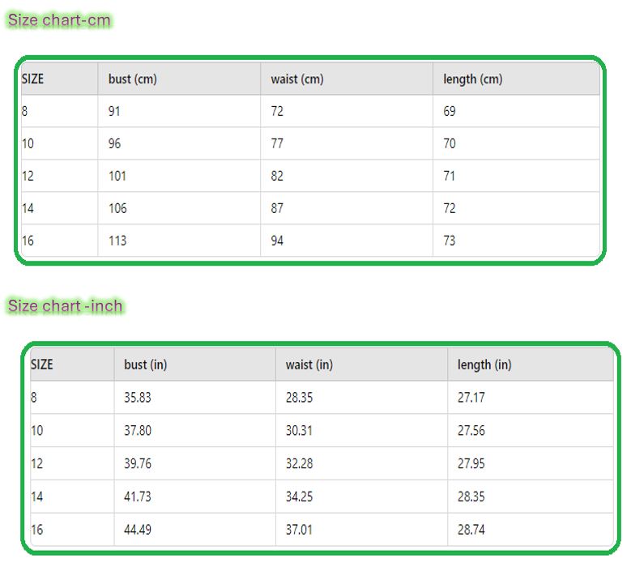Click the 'Size chart-cm' heading
The height and width of the screenshot is (567, 631).
pos(59,20)
